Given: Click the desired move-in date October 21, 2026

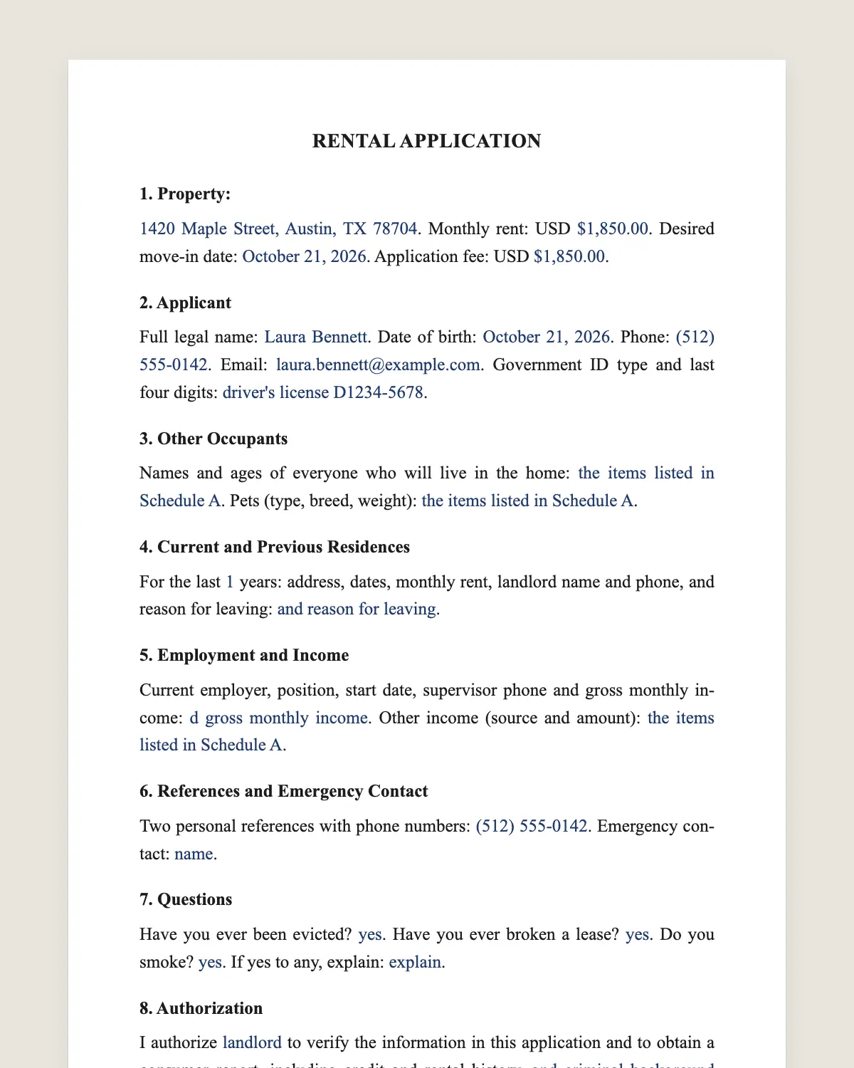Looking at the screenshot, I should [x=305, y=256].
